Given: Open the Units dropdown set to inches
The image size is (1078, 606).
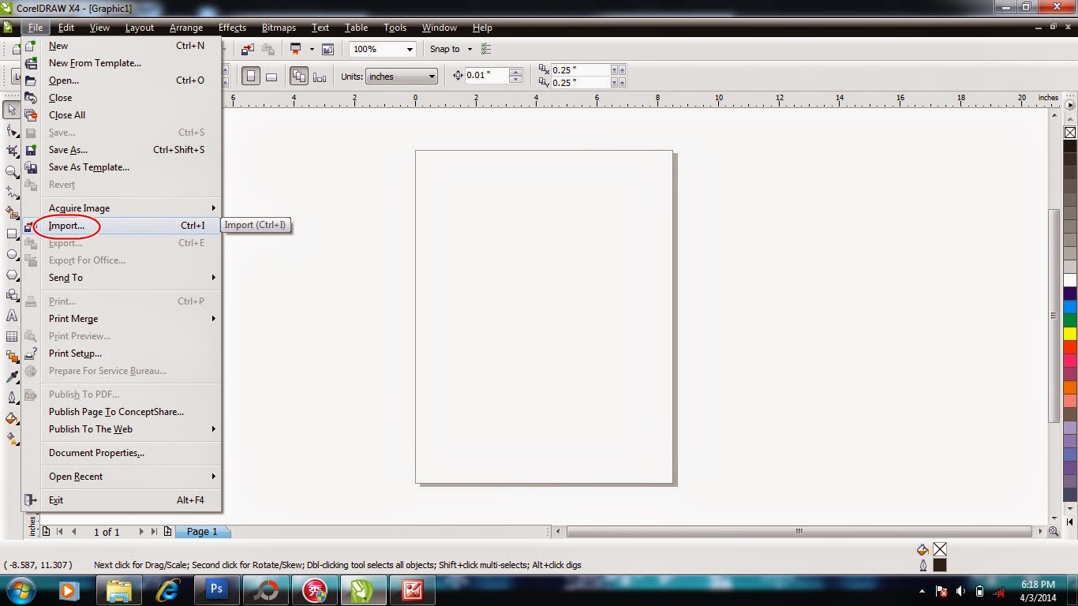Looking at the screenshot, I should click(402, 77).
